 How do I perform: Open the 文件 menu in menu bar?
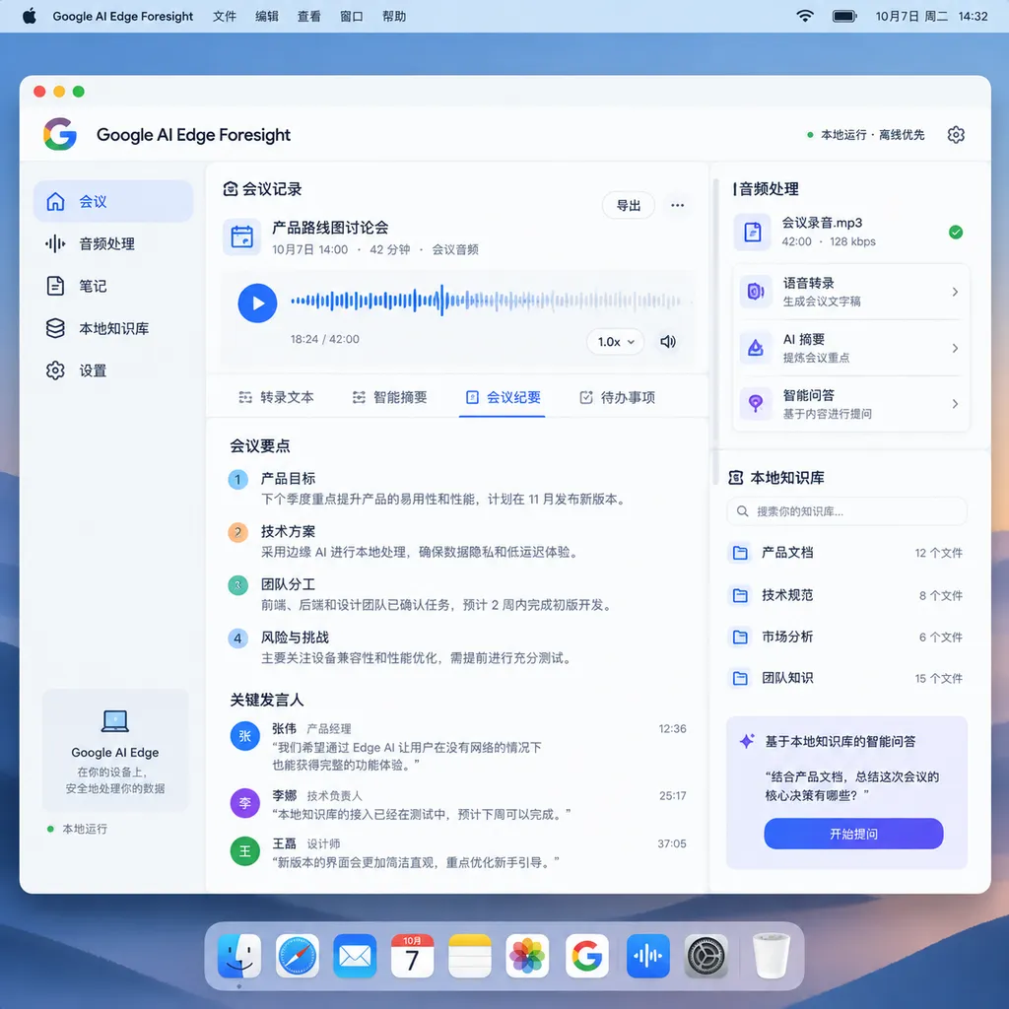coord(225,16)
